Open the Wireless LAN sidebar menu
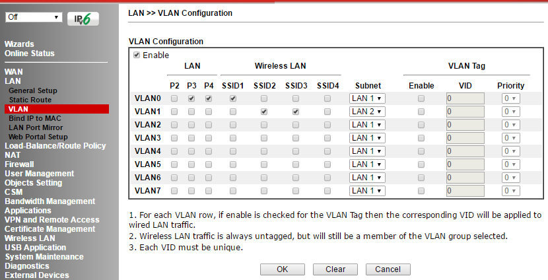Image resolution: width=548 pixels, height=280 pixels. coord(30,238)
